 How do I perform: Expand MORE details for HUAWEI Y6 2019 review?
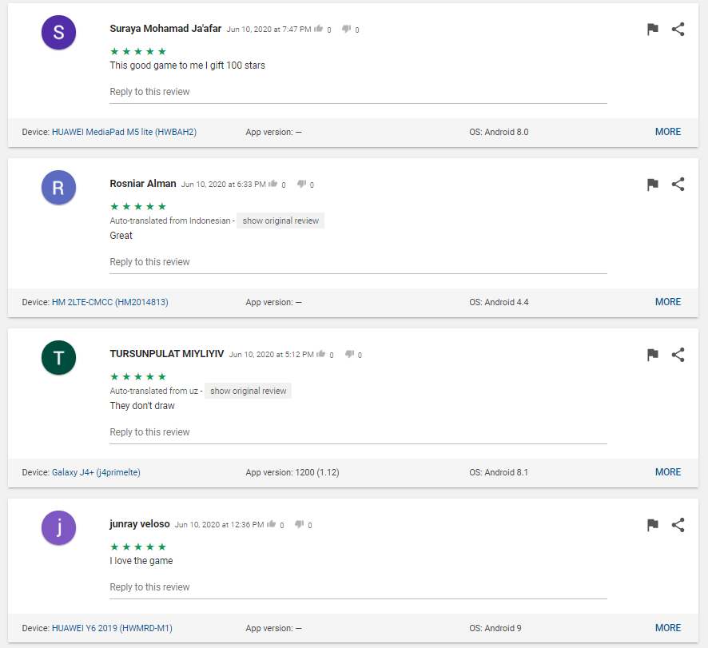(x=667, y=628)
